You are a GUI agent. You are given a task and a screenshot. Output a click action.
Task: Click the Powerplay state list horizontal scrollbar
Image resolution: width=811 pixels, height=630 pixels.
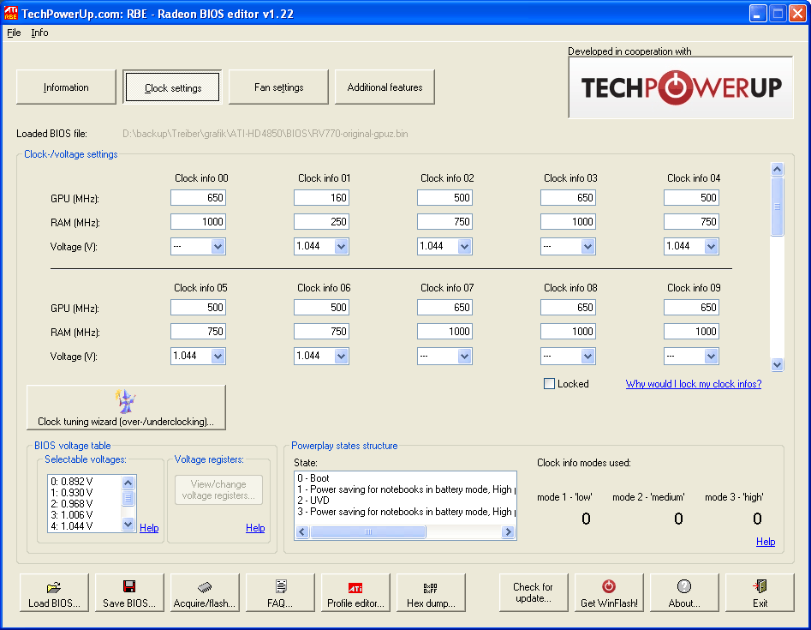[x=406, y=531]
